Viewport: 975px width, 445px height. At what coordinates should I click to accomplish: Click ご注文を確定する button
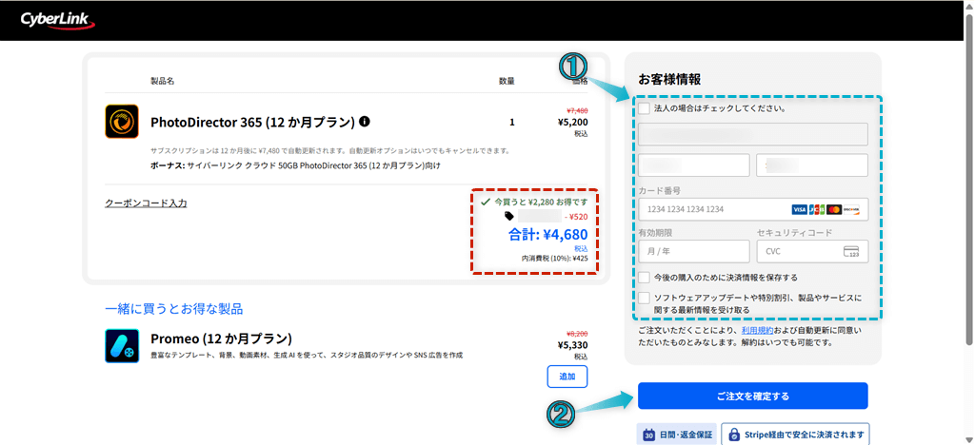(x=752, y=396)
